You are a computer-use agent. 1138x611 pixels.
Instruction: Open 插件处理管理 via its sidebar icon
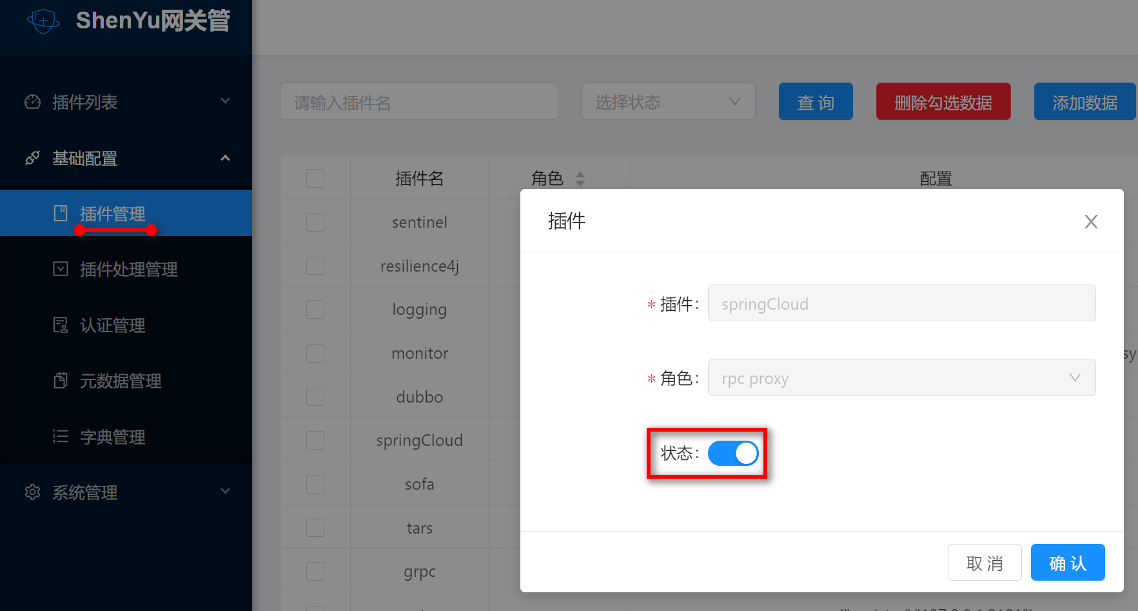point(60,269)
